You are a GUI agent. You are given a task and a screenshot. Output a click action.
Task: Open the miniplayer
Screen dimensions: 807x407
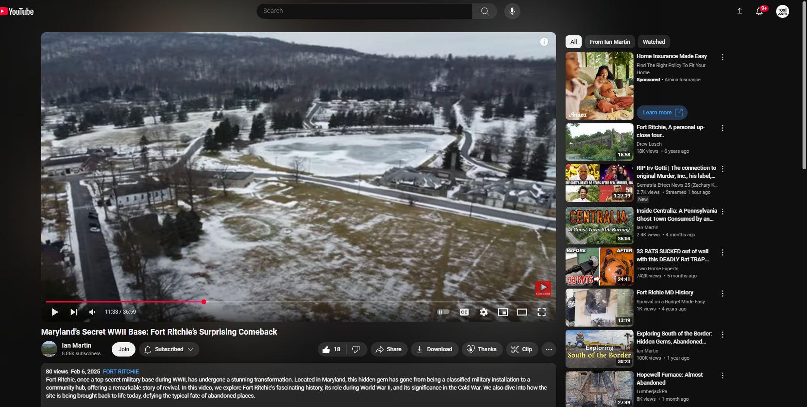503,312
